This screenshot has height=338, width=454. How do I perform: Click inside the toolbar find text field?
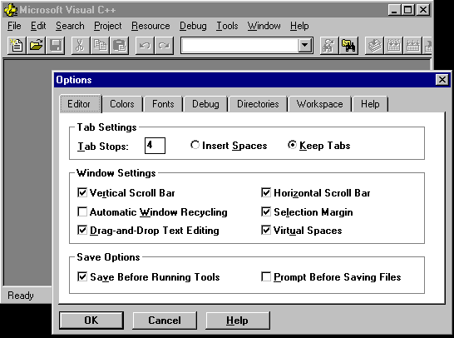click(x=240, y=45)
